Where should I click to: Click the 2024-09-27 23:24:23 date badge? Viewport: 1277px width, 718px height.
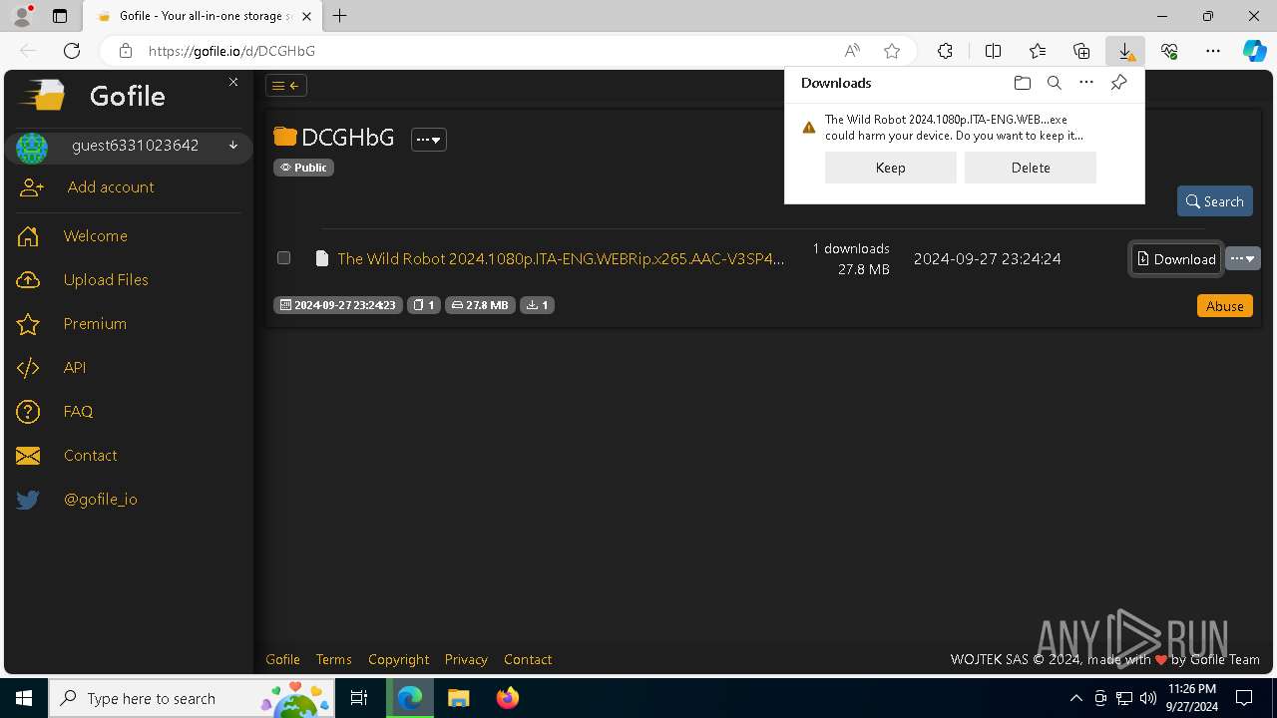338,305
